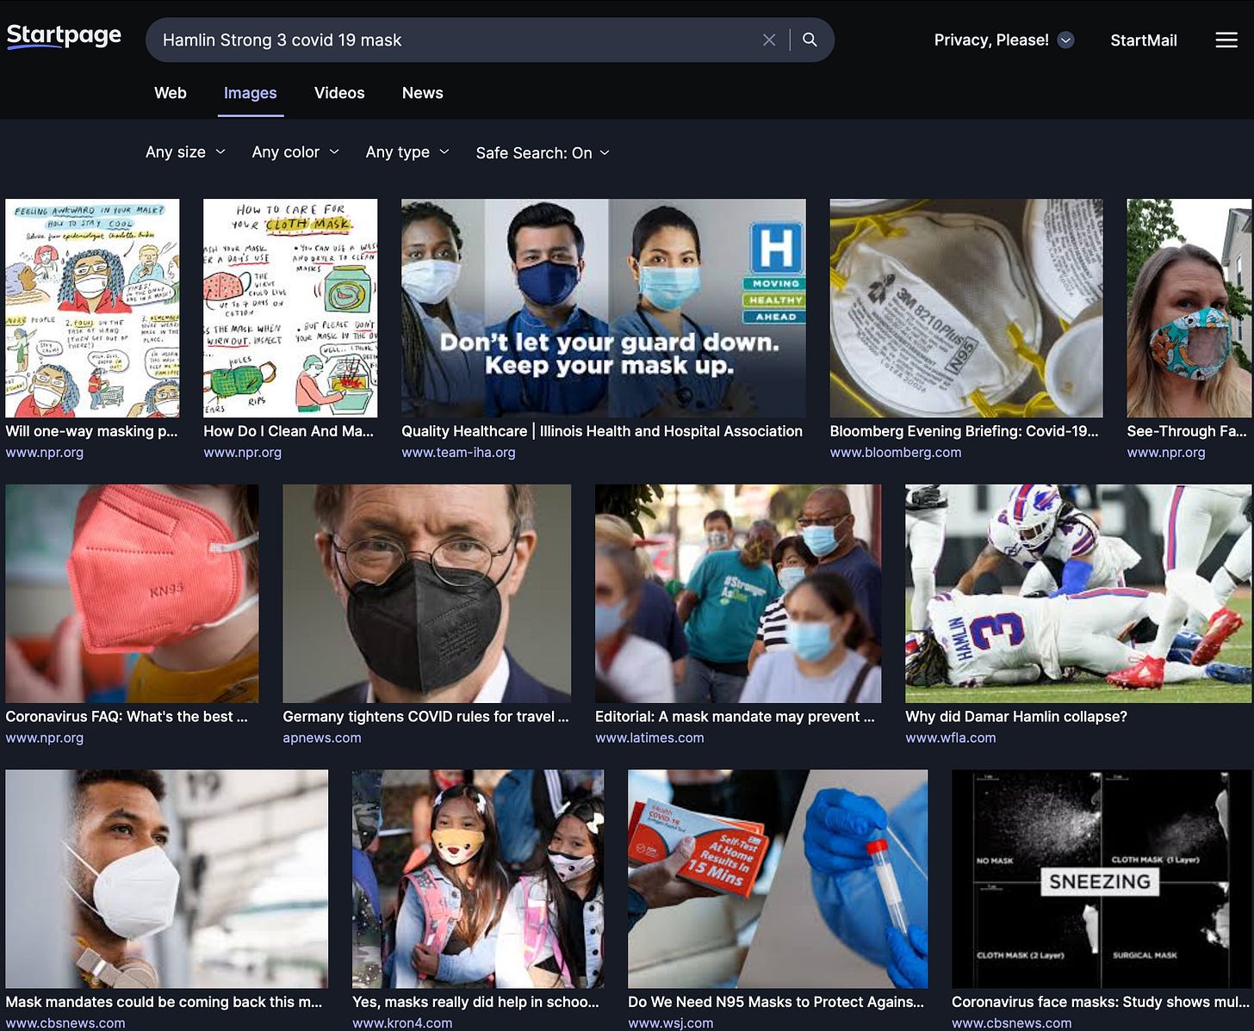Open the 'Keep your mask up' image
Screen dimensions: 1254x1031
[x=604, y=308]
